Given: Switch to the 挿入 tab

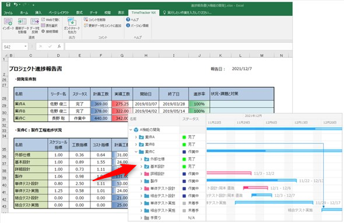Looking at the screenshot, I should coord(38,13).
